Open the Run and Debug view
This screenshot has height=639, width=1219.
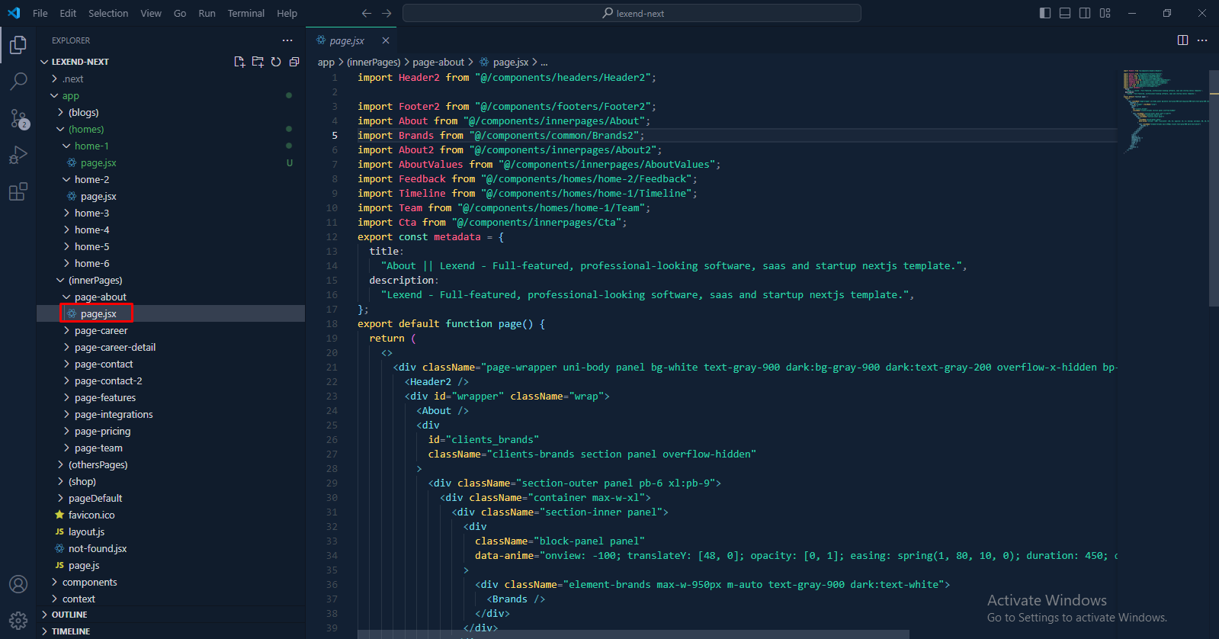(x=18, y=155)
